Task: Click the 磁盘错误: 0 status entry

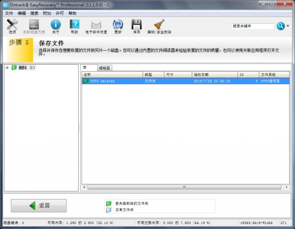Action: (14, 223)
